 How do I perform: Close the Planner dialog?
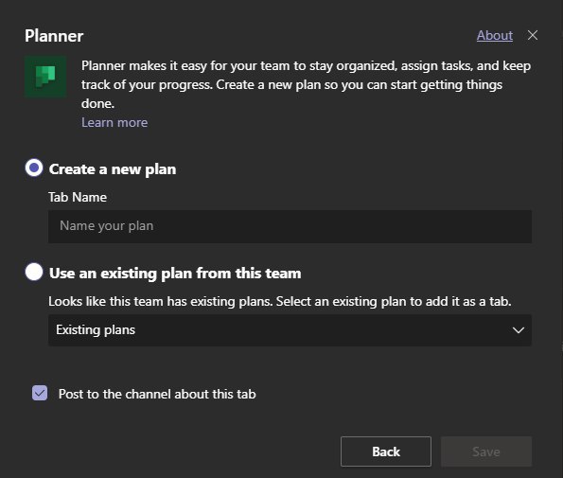pos(533,35)
